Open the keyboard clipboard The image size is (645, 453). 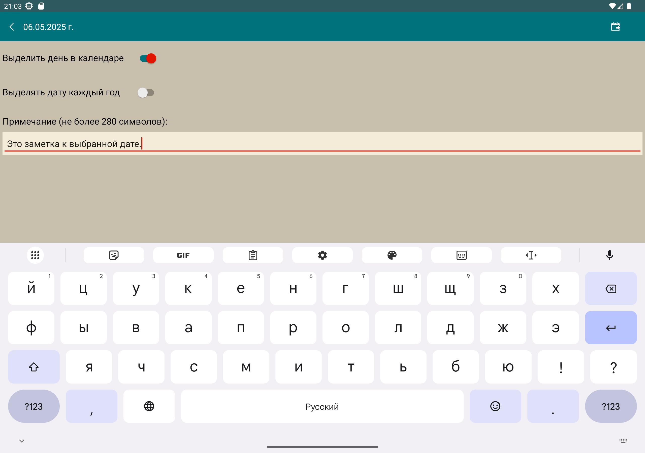[x=253, y=255]
